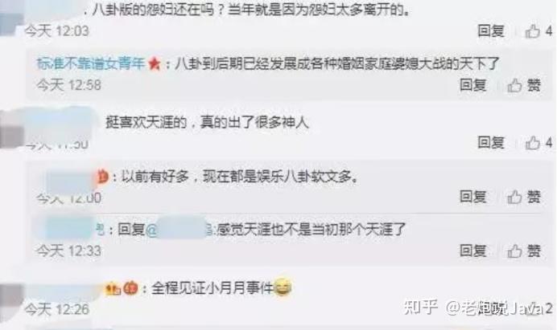Image resolution: width=557 pixels, height=330 pixels.
Task: Like the 挺喜欢天涯的 comment thumbs-up
Action: tap(532, 143)
